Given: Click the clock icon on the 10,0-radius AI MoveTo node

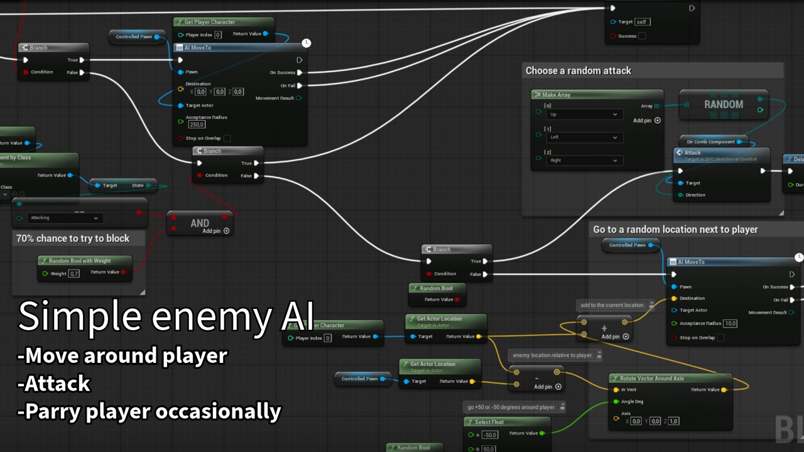Looking at the screenshot, I should point(799,258).
